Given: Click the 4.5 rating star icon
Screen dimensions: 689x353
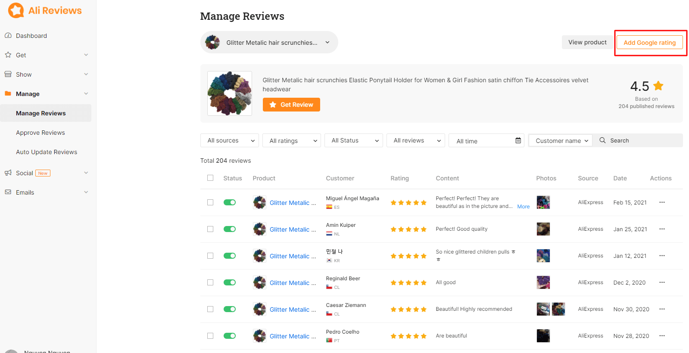Looking at the screenshot, I should tap(658, 86).
